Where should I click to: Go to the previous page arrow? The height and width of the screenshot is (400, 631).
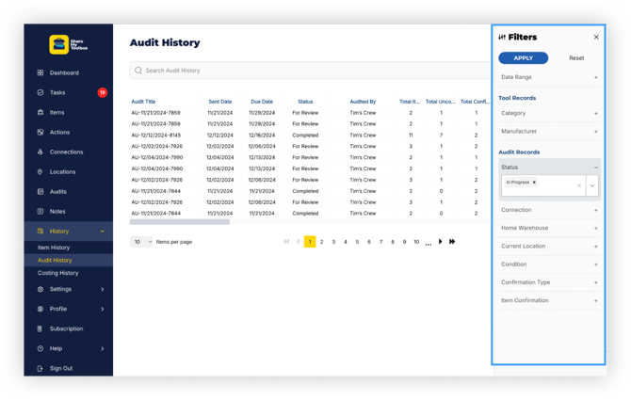point(298,242)
